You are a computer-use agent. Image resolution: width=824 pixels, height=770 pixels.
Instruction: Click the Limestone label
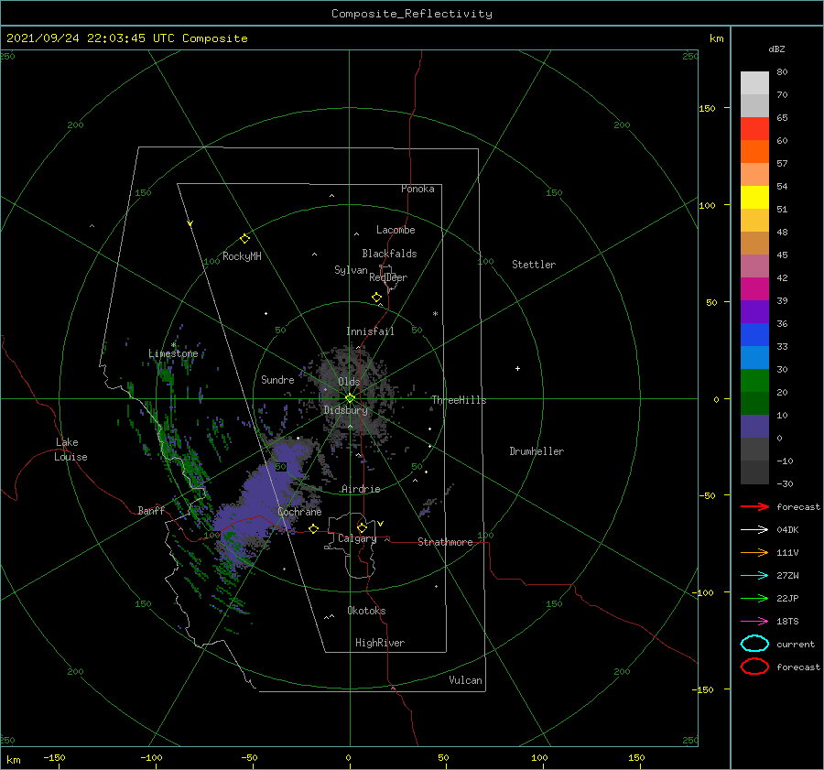pyautogui.click(x=173, y=353)
